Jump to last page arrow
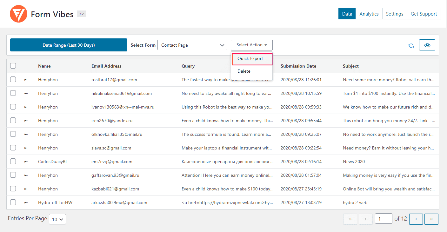The height and width of the screenshot is (232, 447). click(x=431, y=219)
